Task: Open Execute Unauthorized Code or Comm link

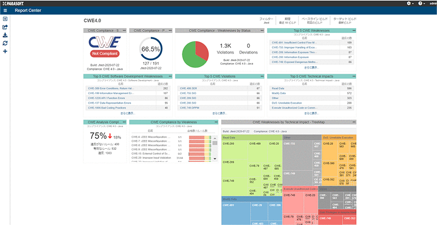Action: pos(294,108)
